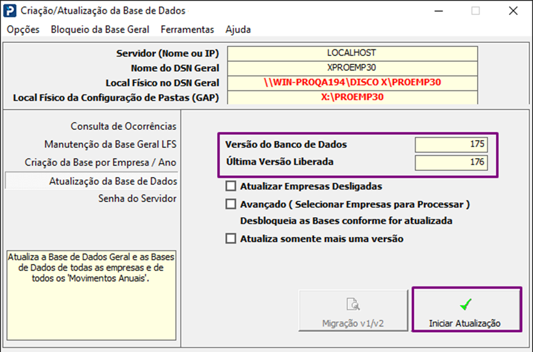Click the Última Versão Liberada label
This screenshot has width=533, height=352.
click(x=279, y=161)
